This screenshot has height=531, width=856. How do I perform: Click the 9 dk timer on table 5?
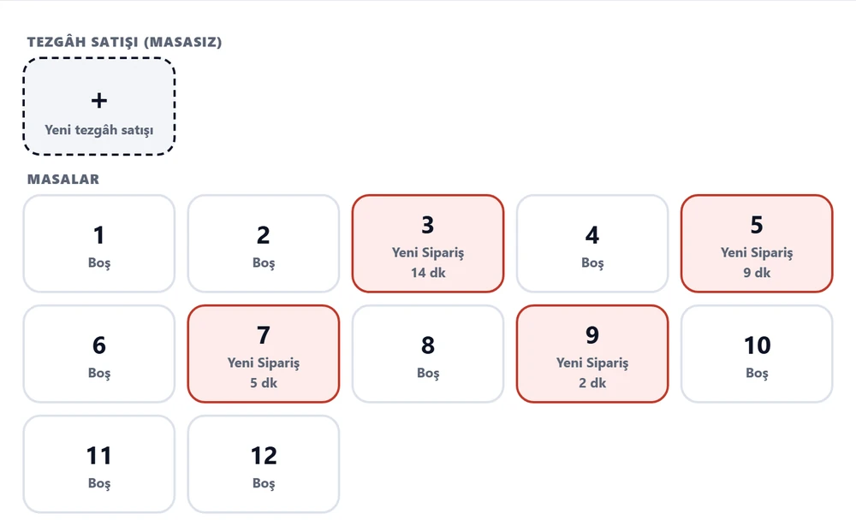tap(757, 273)
